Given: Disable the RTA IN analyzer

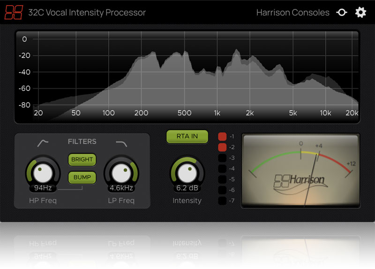Looking at the screenshot, I should coord(187,137).
